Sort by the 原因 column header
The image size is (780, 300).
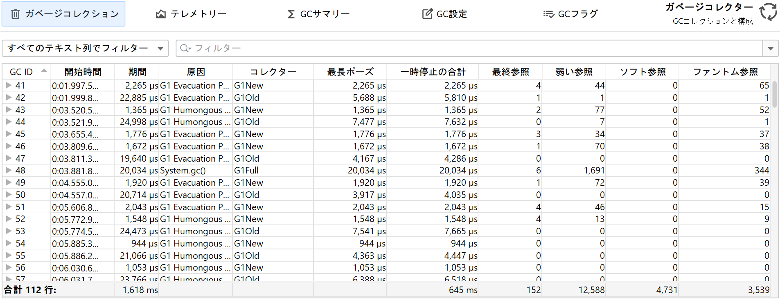point(196,72)
